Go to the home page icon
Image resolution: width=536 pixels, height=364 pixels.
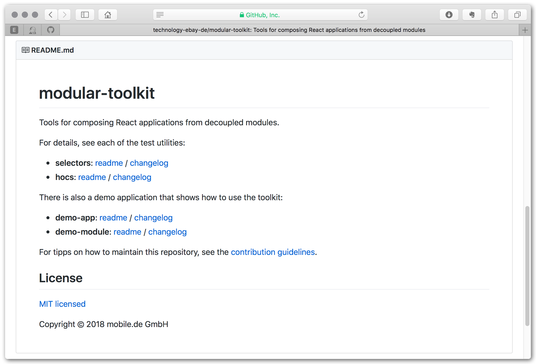pos(108,15)
